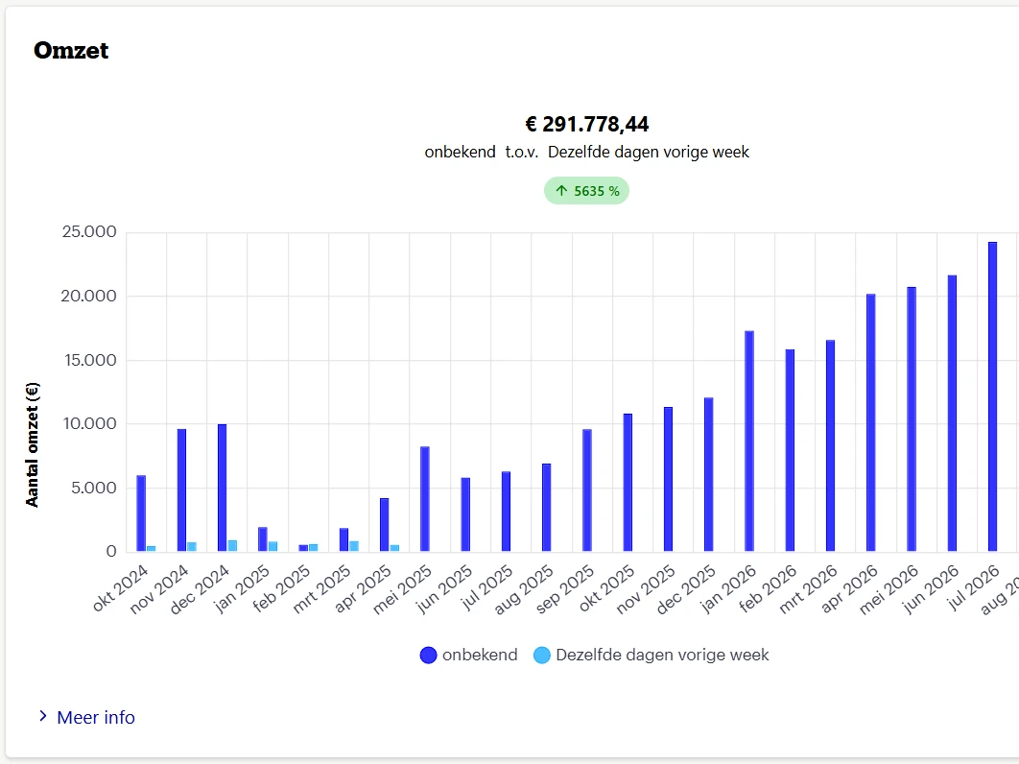The image size is (1019, 764).
Task: Select the okt 2025 bar
Action: coord(628,483)
